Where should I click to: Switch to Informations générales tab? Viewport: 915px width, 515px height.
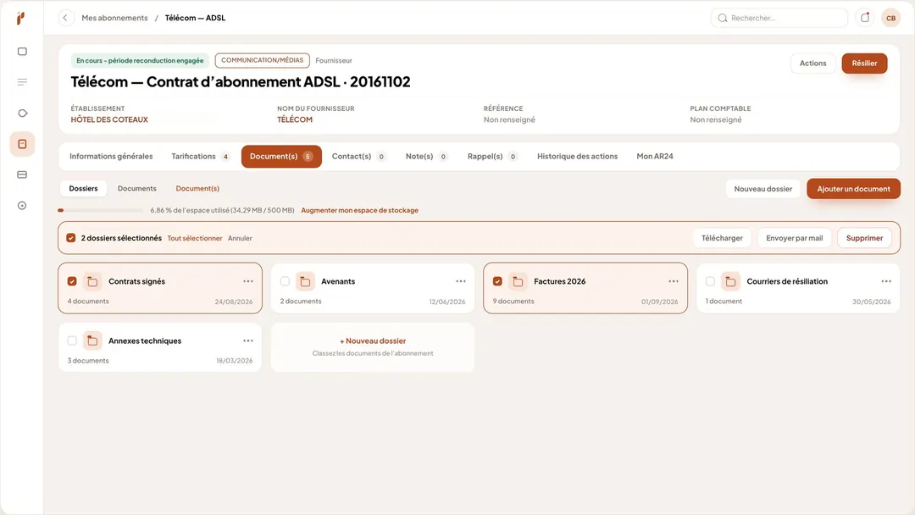tap(111, 157)
